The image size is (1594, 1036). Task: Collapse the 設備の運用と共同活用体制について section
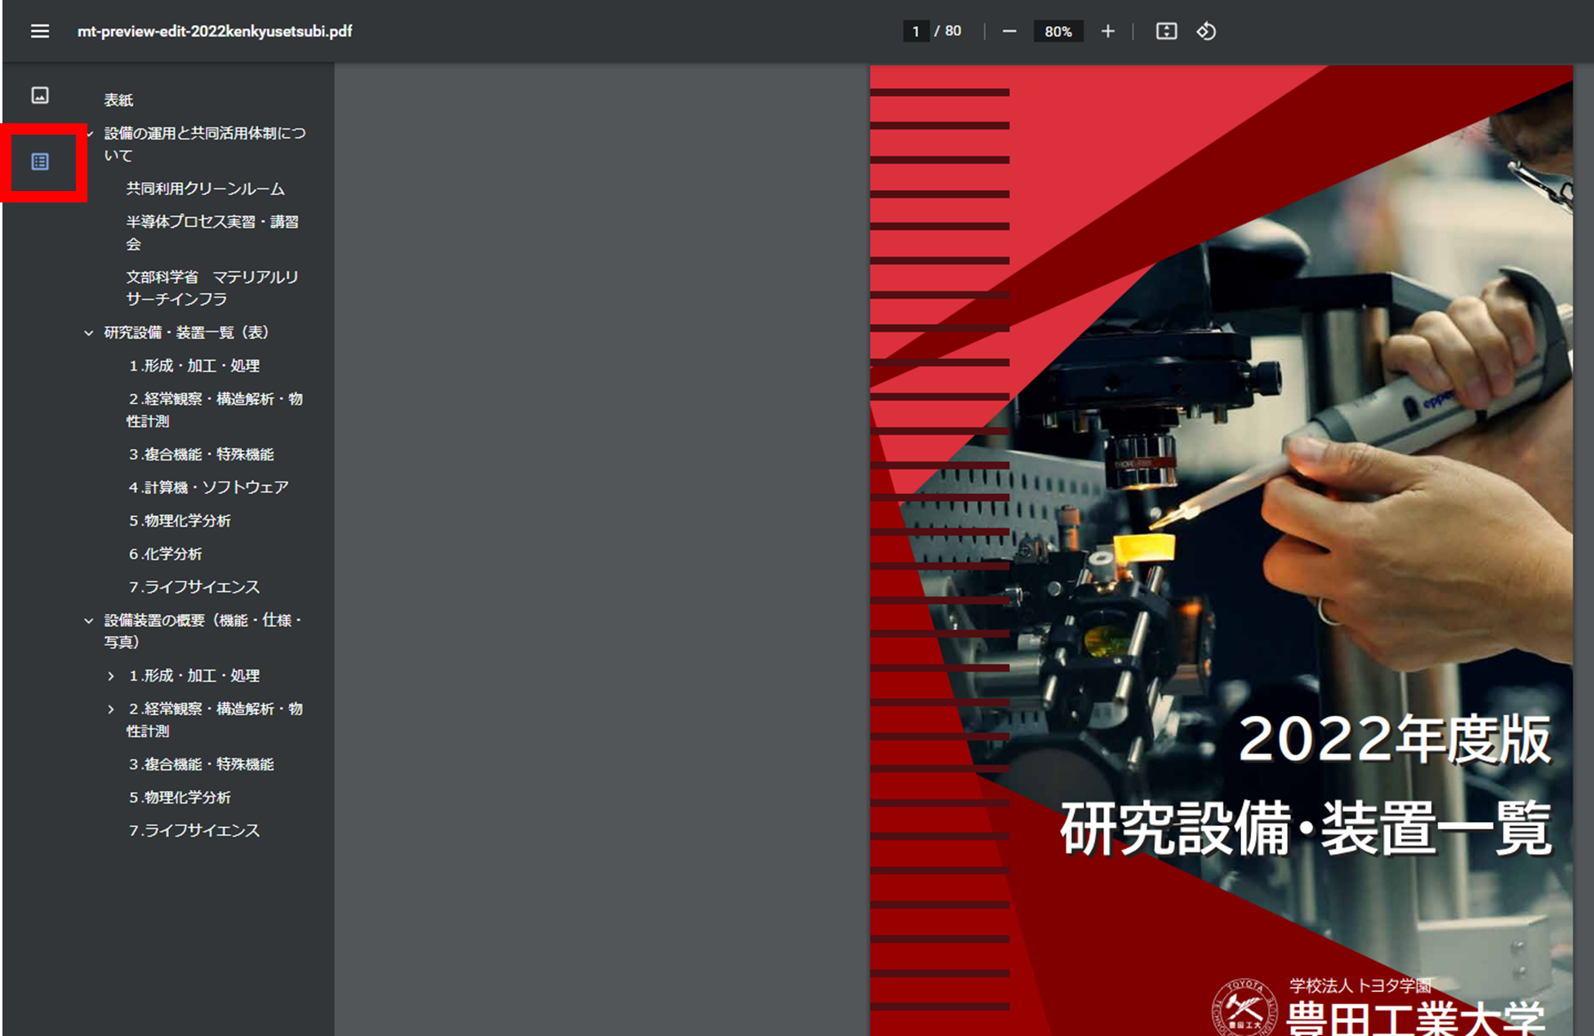pos(89,133)
